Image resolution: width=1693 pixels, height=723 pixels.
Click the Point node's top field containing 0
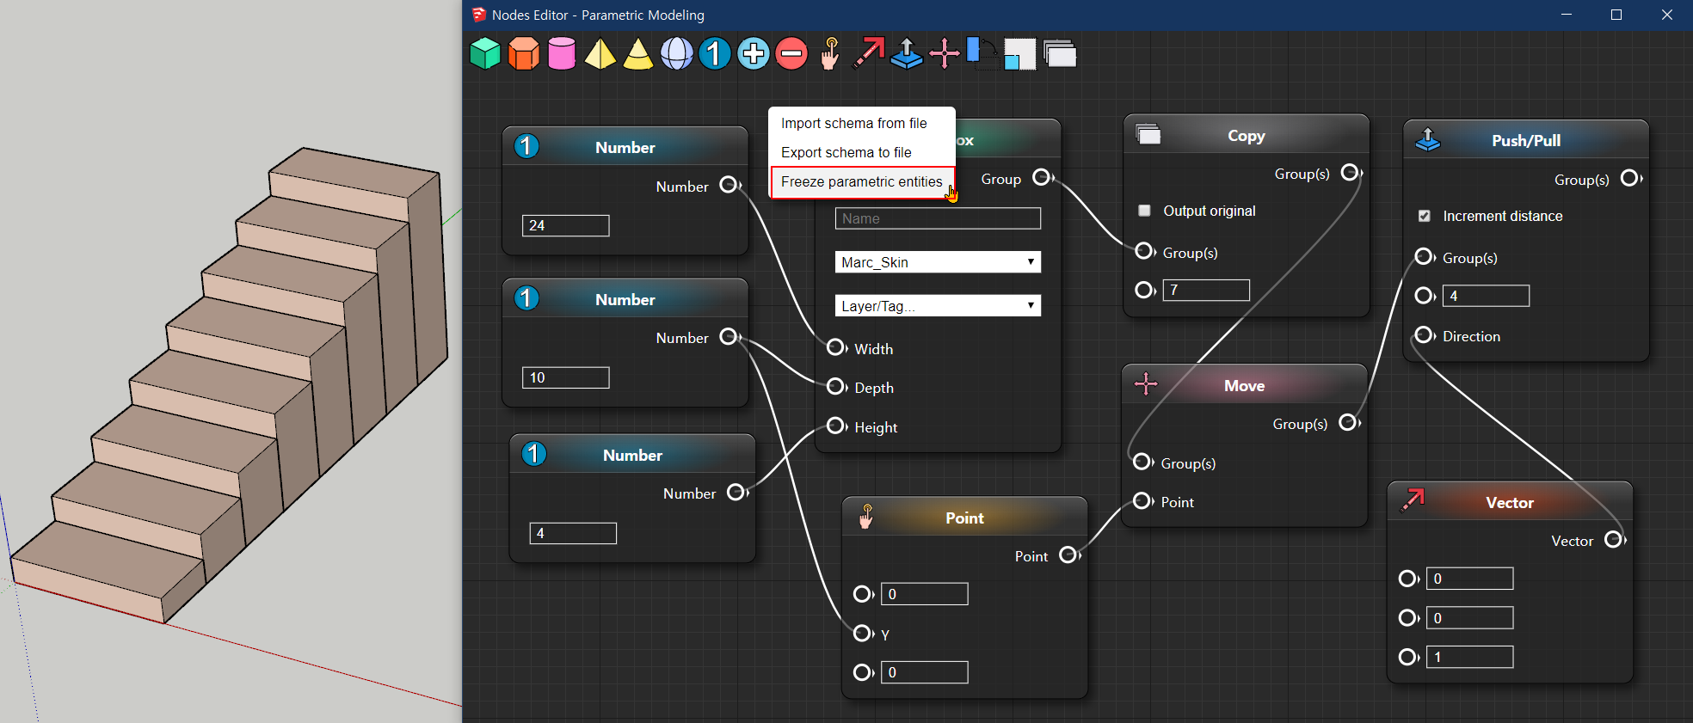click(x=924, y=594)
